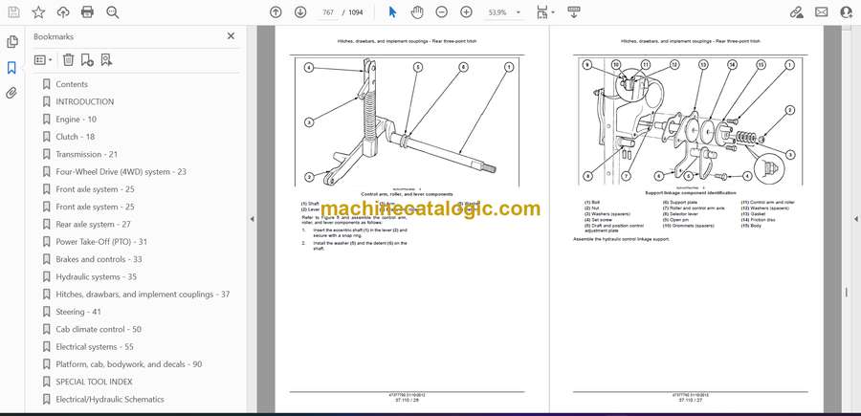Click the control arm diagram on left page

tap(407, 121)
